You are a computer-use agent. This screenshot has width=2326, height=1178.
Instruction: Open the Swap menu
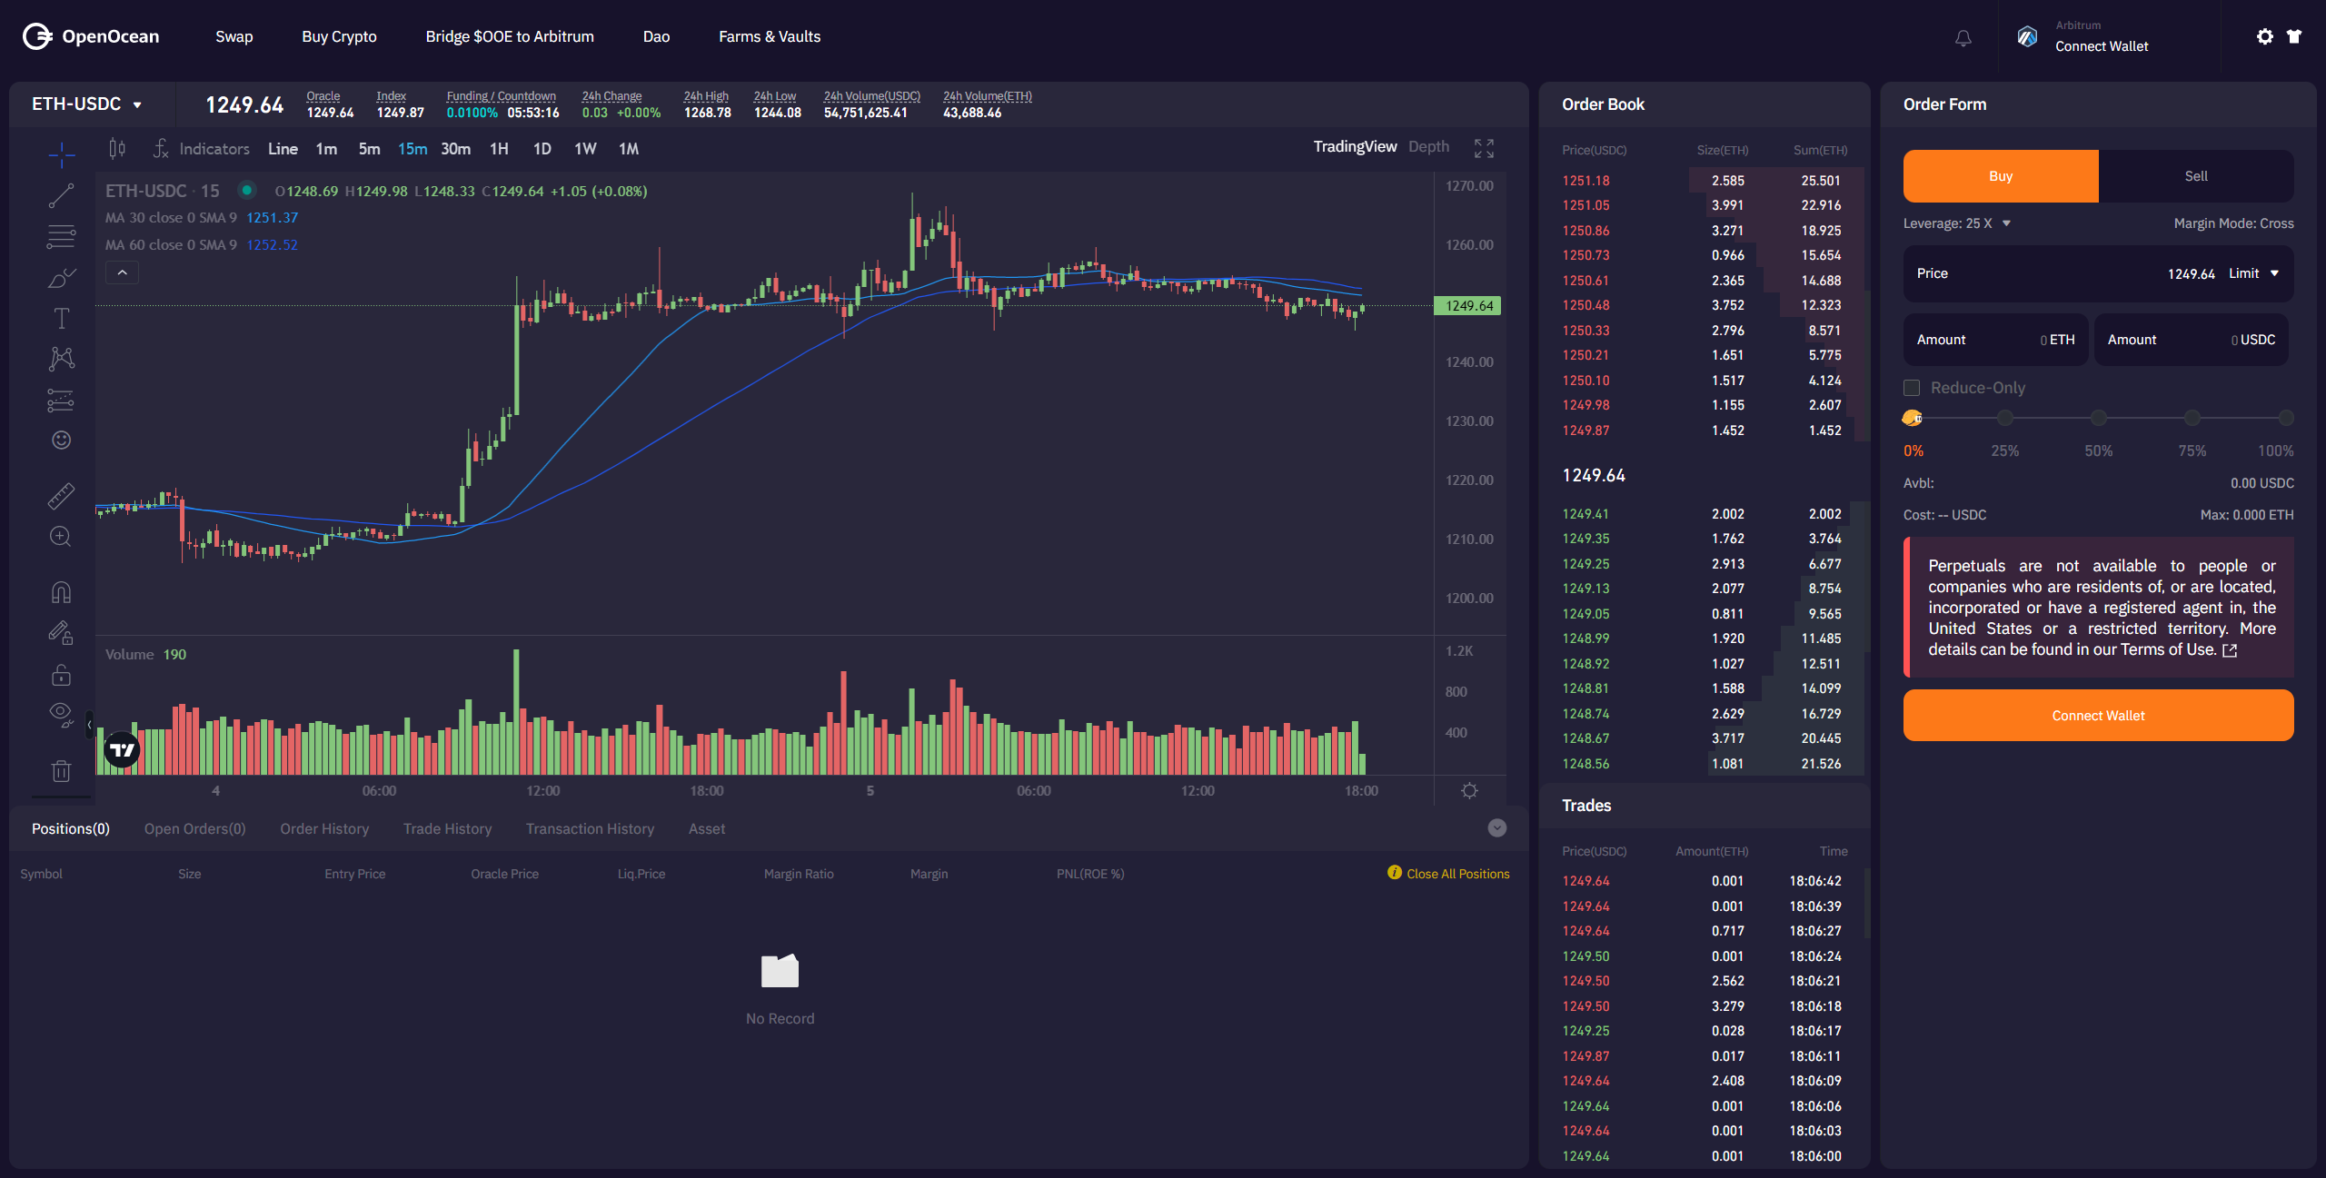234,36
